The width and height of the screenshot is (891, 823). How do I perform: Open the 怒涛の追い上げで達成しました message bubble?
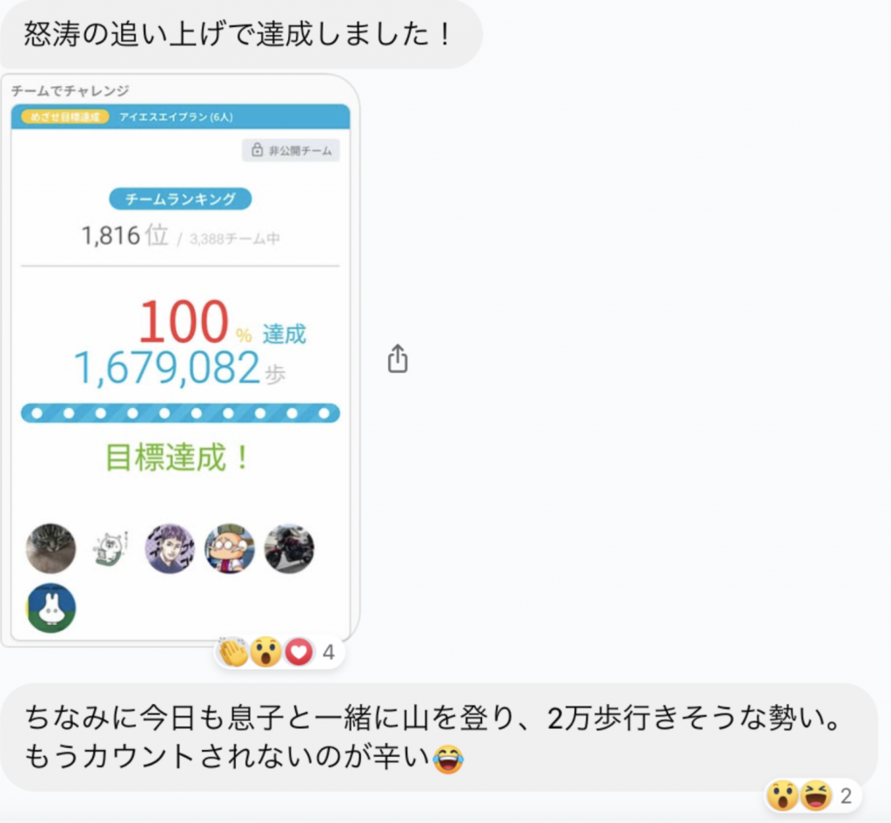[241, 34]
